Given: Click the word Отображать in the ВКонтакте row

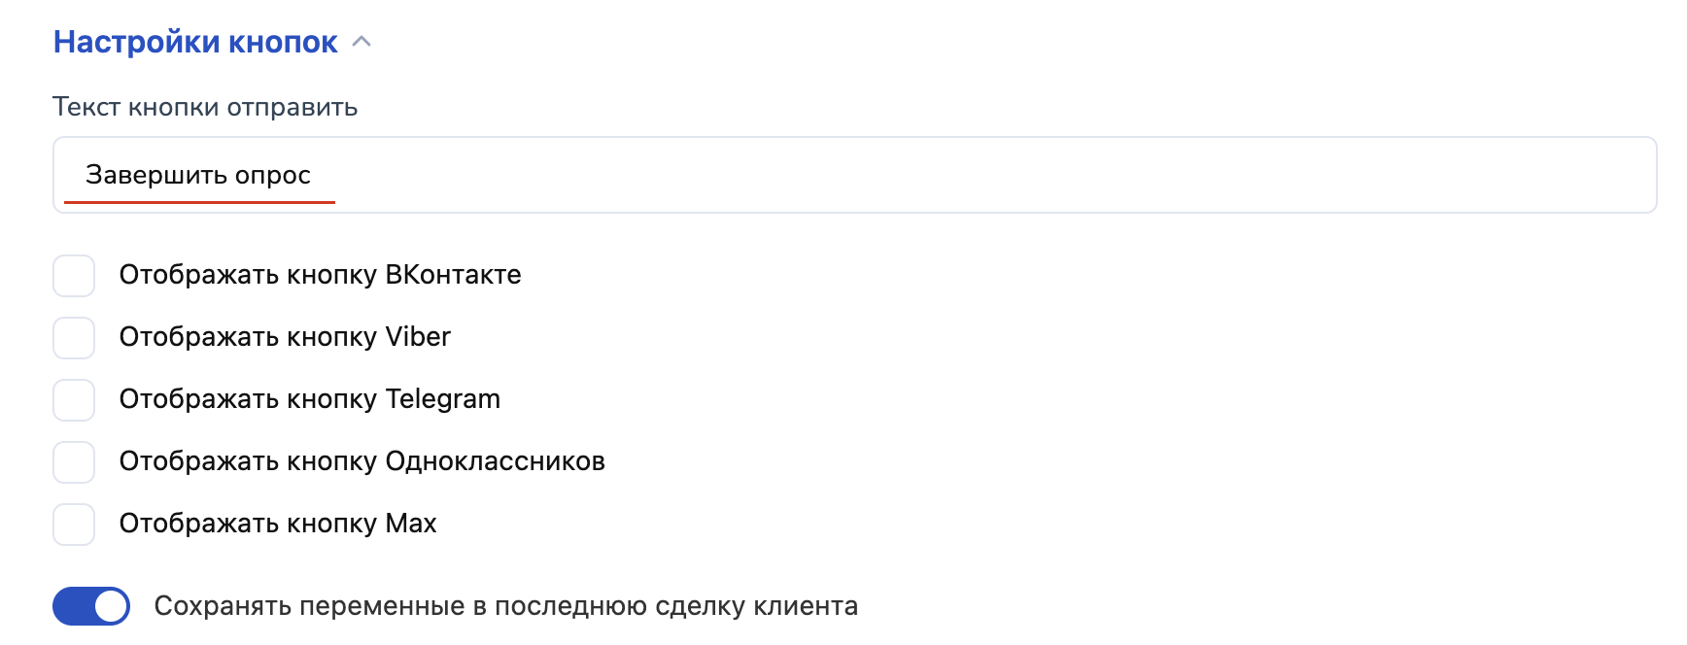Looking at the screenshot, I should pyautogui.click(x=199, y=275).
